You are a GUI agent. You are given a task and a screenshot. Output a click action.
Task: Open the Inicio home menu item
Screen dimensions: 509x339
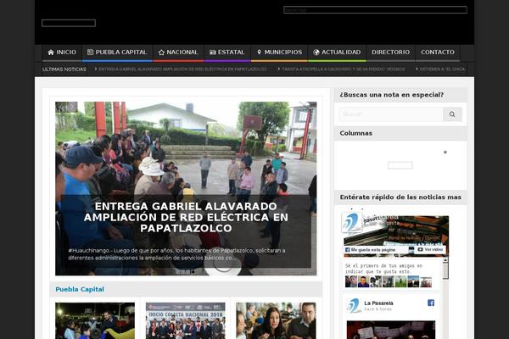pos(62,53)
